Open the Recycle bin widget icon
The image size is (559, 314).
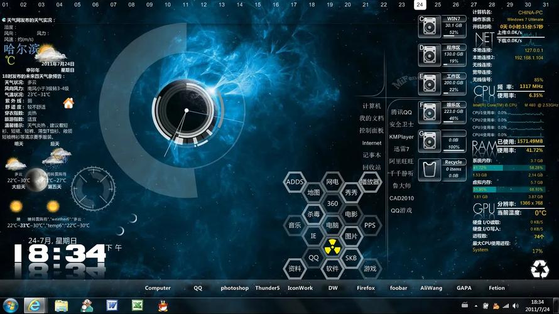[x=429, y=170]
